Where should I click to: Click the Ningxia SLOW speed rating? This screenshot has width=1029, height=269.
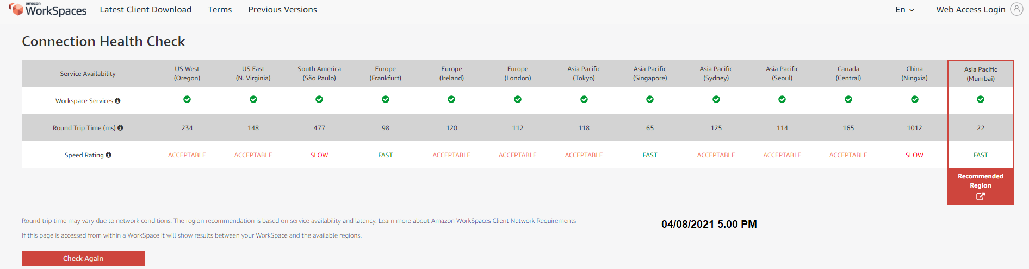915,155
